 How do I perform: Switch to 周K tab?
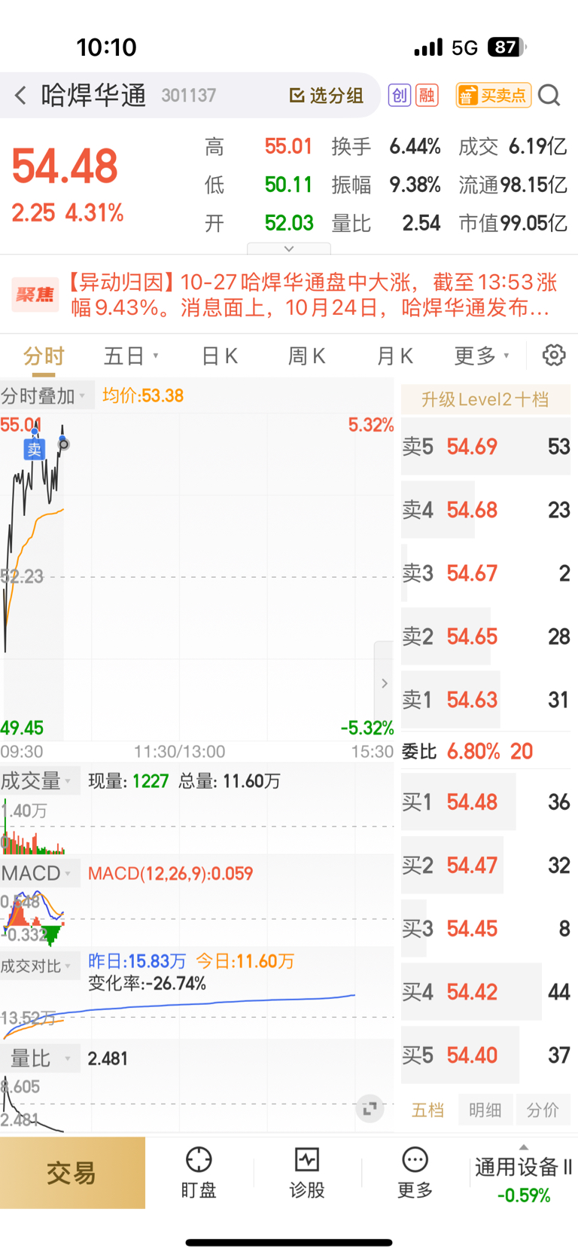point(307,356)
